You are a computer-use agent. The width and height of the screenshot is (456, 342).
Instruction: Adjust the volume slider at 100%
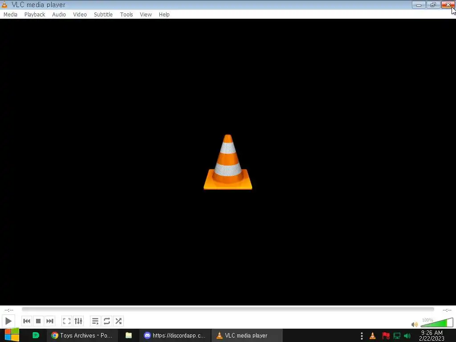click(437, 323)
